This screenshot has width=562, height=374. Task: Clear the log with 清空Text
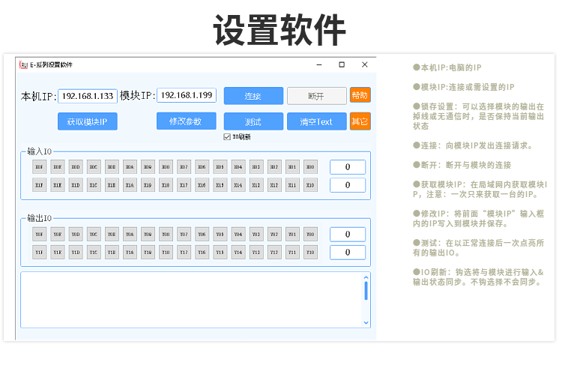pyautogui.click(x=316, y=121)
